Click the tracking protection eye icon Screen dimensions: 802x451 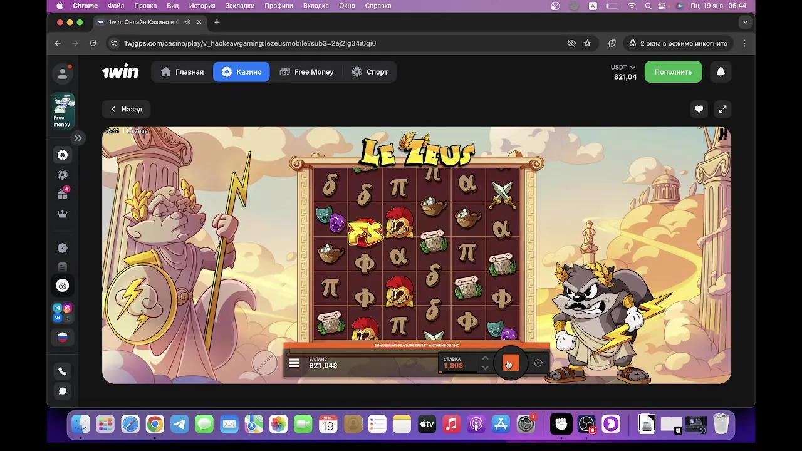(571, 43)
